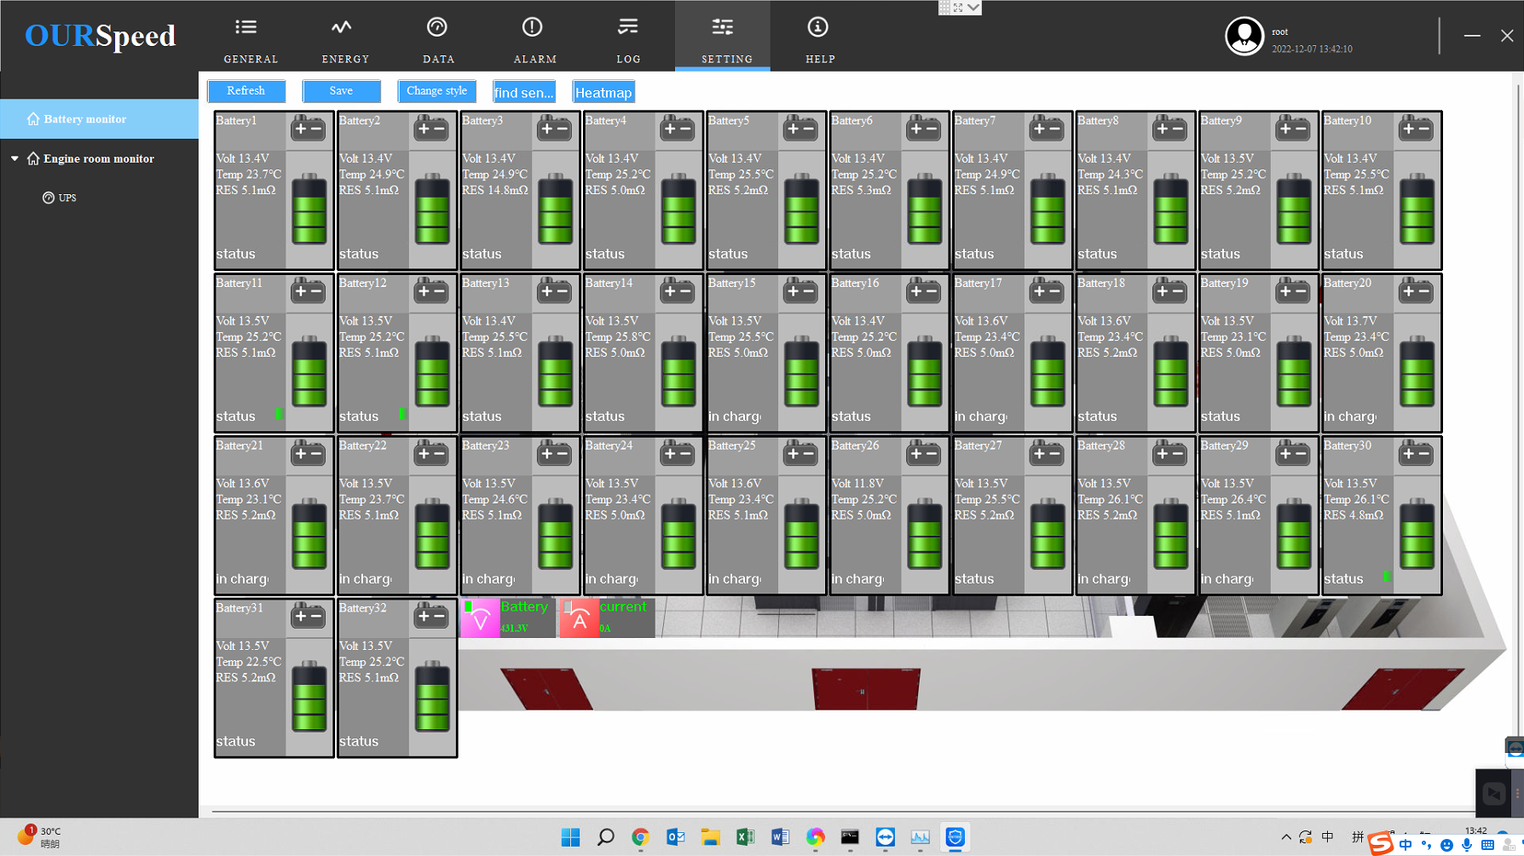Click the Battery1 terminal polarity icon

[x=308, y=129]
